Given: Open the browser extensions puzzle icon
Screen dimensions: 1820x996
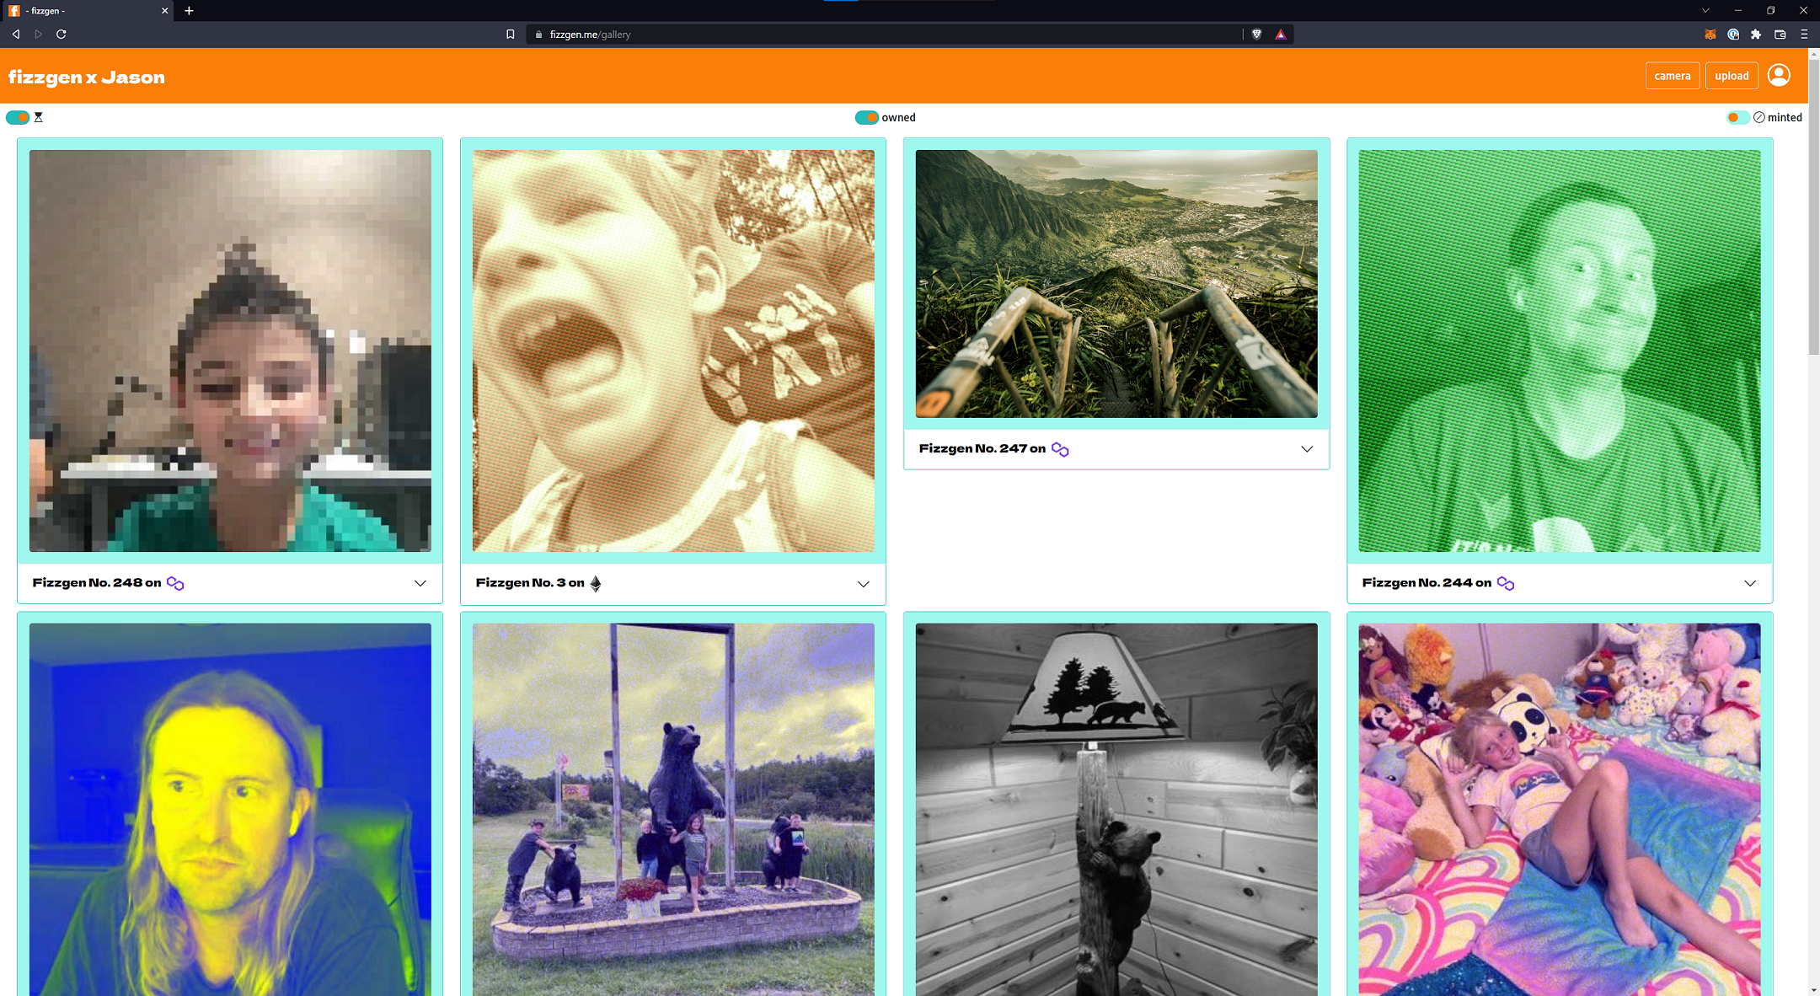Looking at the screenshot, I should 1756,35.
